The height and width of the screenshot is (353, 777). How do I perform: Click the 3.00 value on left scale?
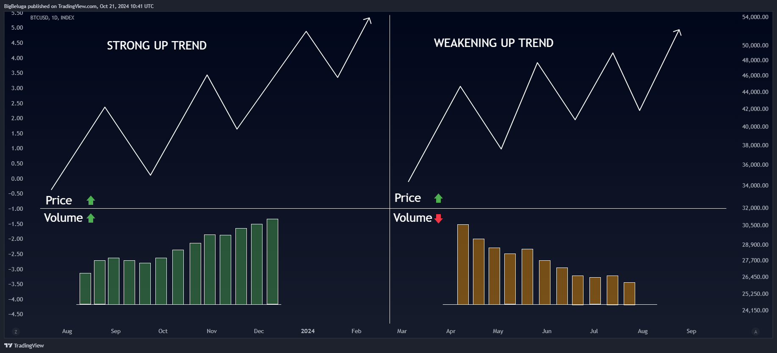point(17,88)
